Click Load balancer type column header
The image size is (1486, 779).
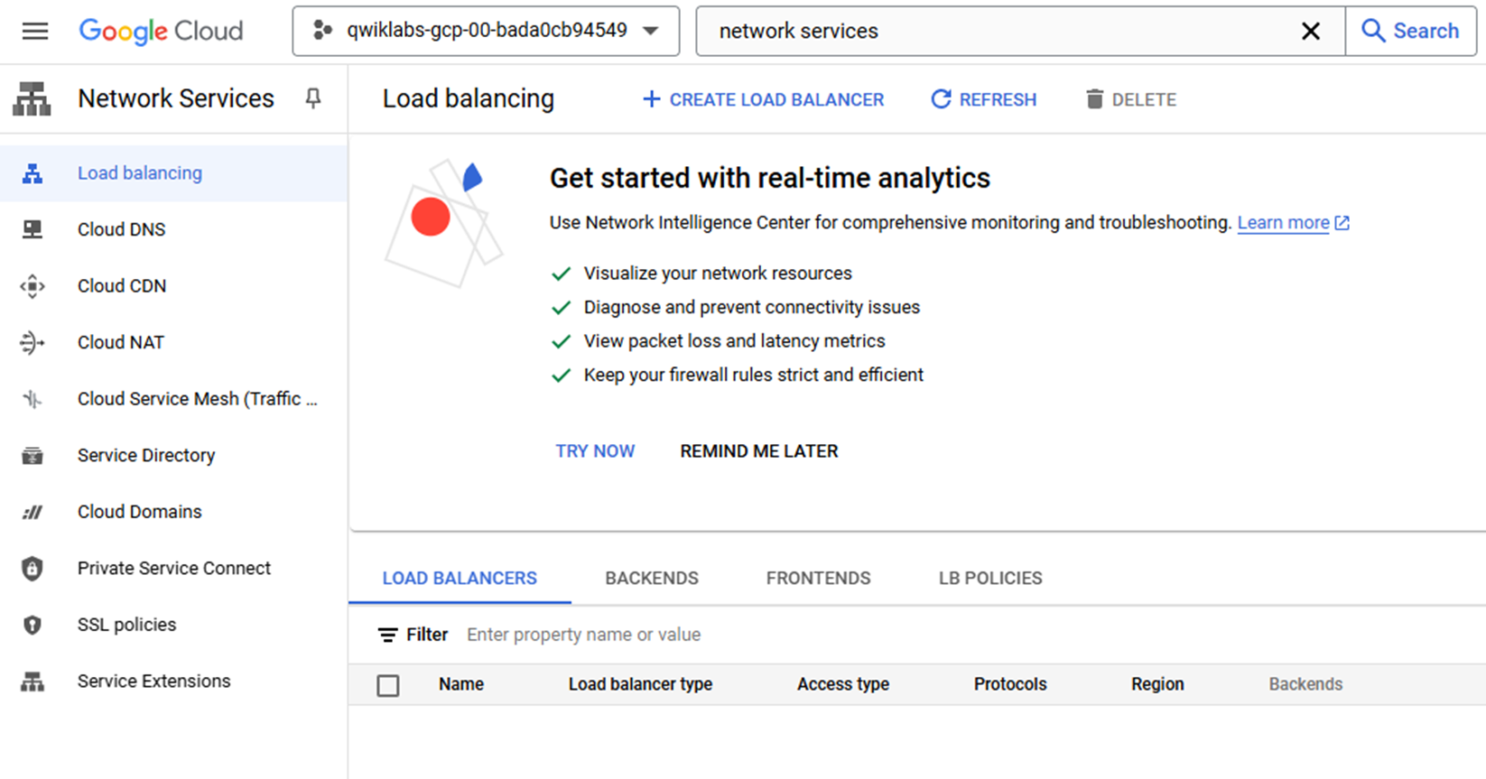tap(640, 684)
